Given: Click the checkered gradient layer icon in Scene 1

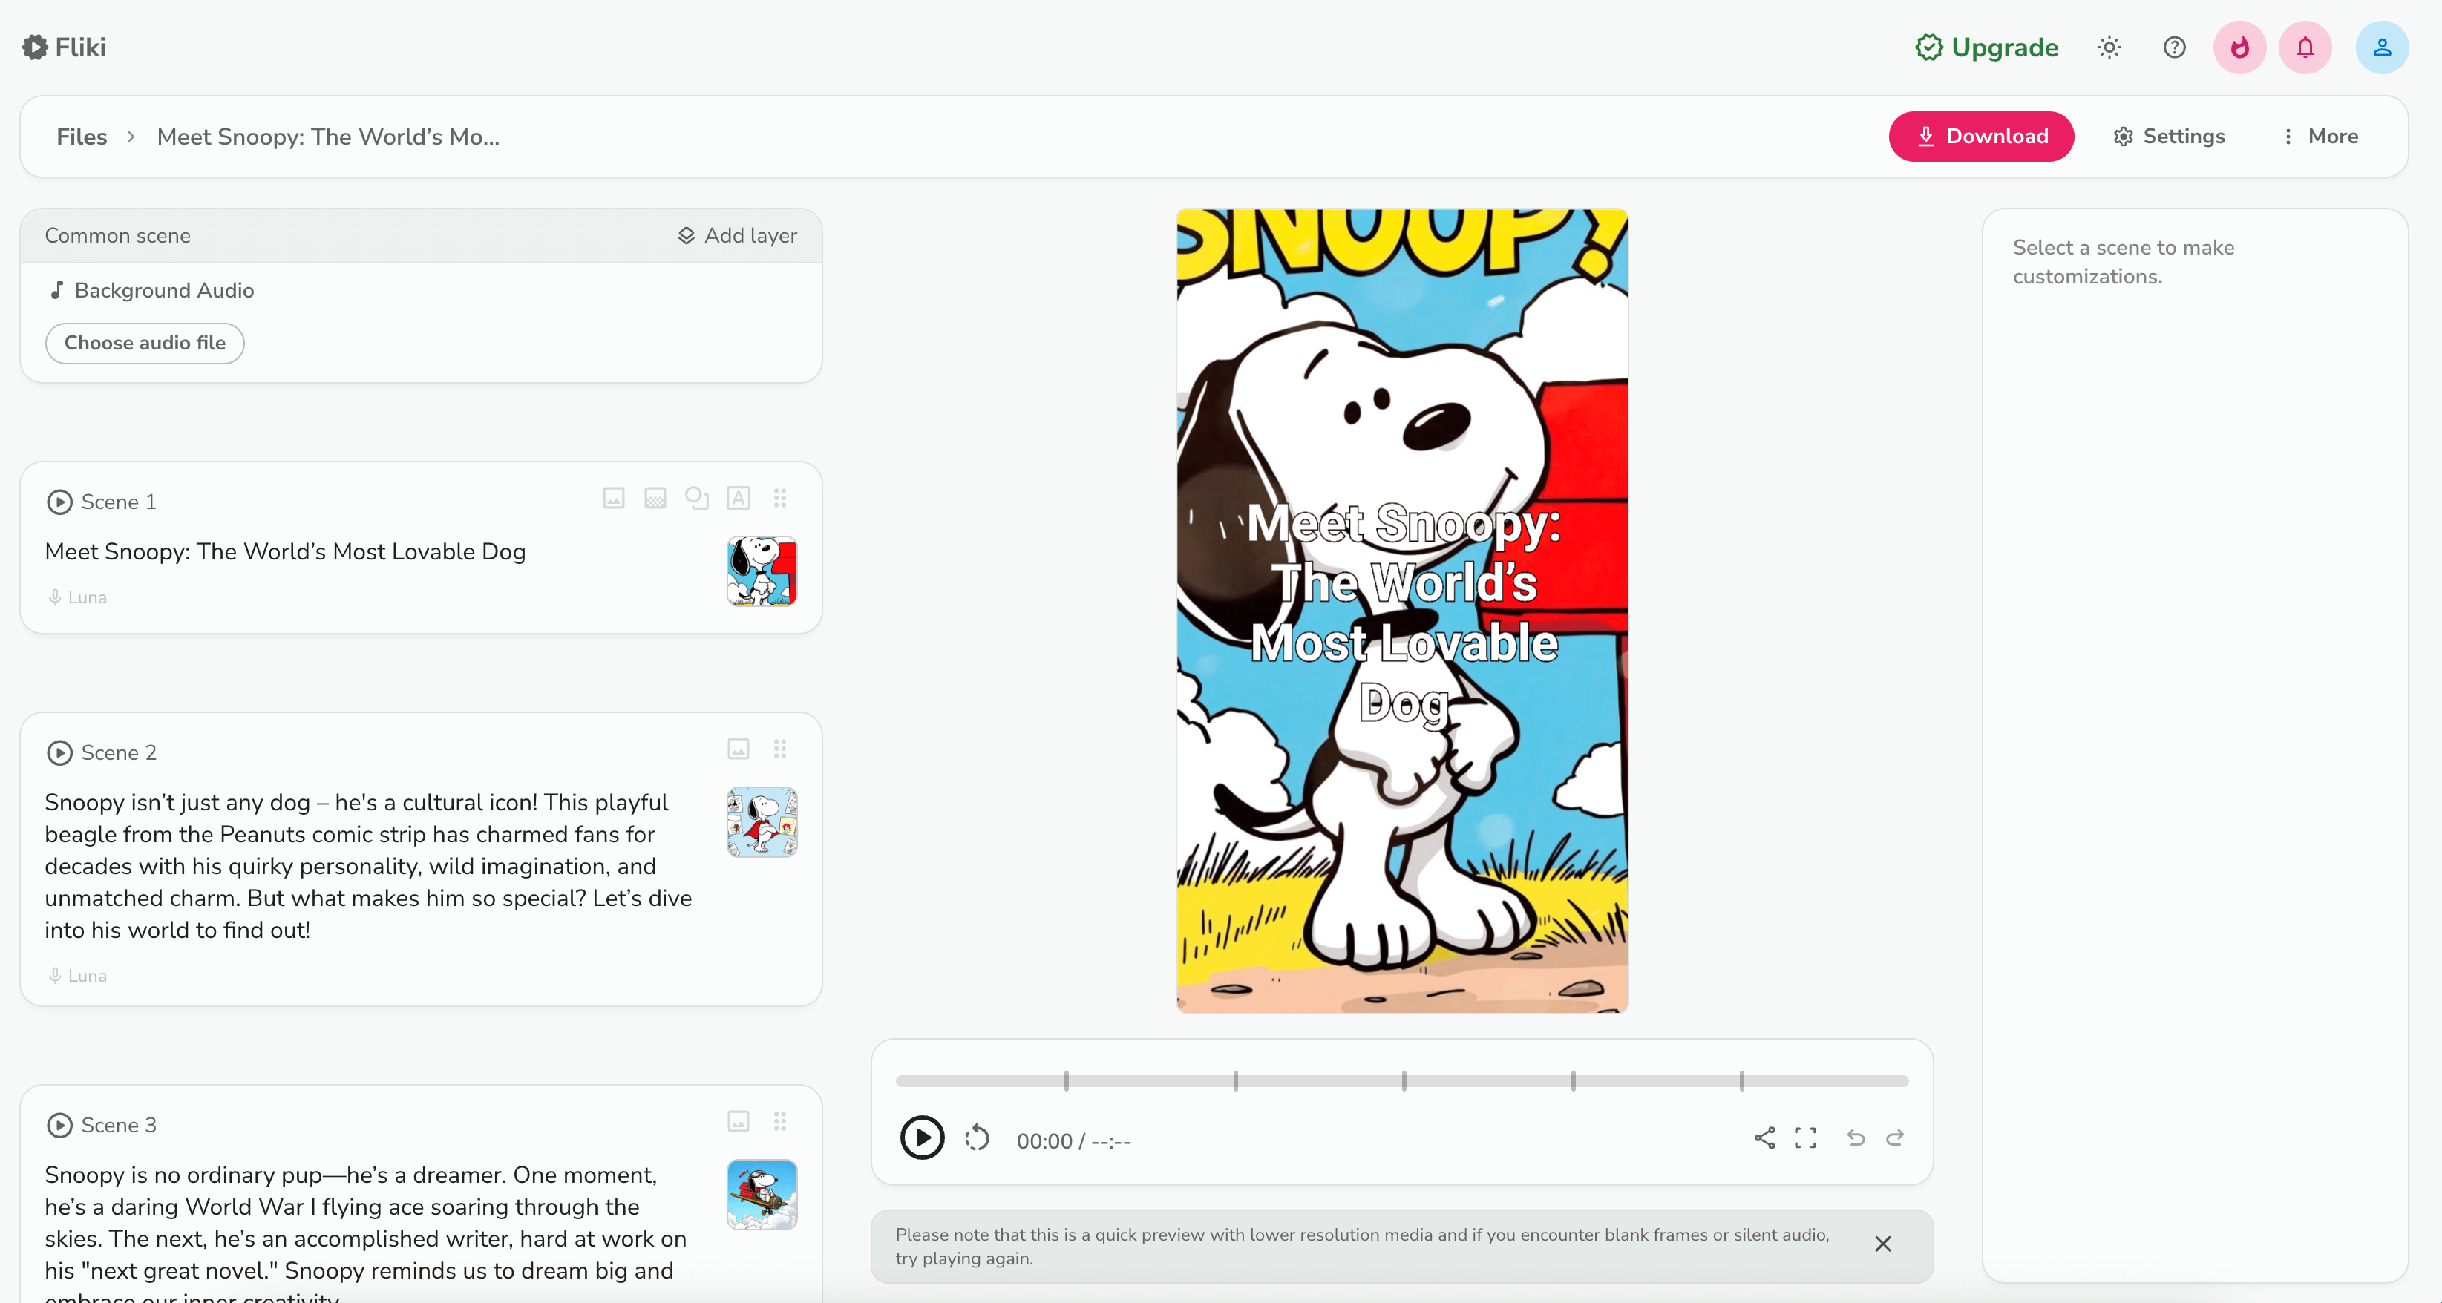Looking at the screenshot, I should (x=655, y=499).
